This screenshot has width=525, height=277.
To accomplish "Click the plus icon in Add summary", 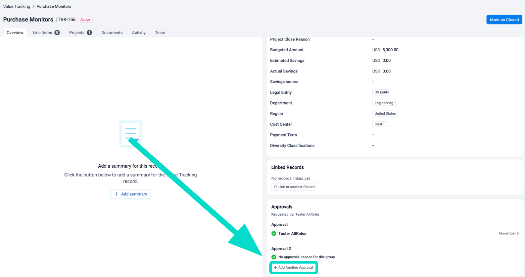I will point(116,194).
